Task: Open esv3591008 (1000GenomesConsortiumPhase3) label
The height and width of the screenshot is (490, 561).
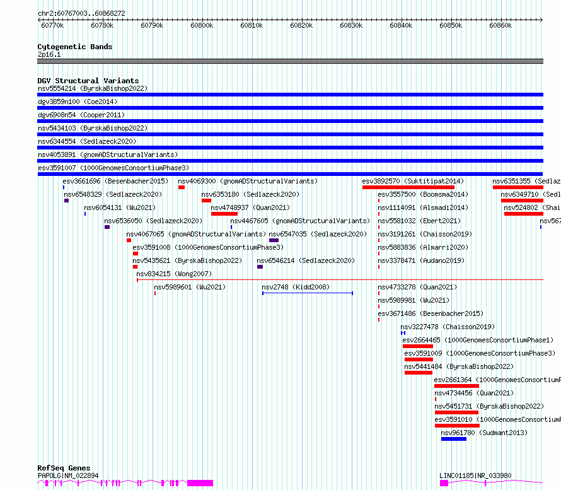Action: [x=208, y=247]
